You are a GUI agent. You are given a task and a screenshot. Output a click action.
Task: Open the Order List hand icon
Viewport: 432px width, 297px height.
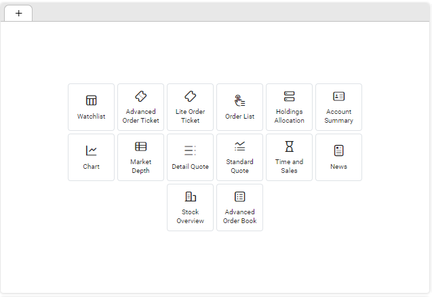click(x=239, y=100)
